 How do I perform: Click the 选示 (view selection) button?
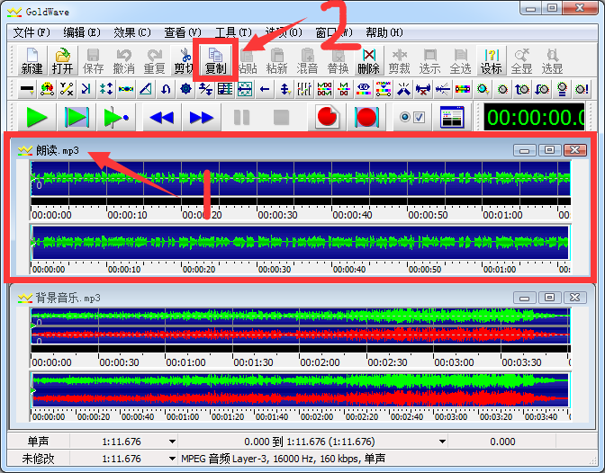(x=429, y=60)
